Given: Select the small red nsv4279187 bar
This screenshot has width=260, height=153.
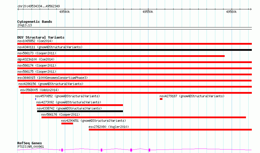Looking at the screenshot, I should [161, 99].
